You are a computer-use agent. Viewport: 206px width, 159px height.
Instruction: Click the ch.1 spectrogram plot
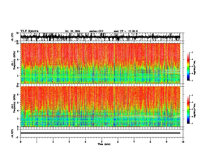coord(100,63)
